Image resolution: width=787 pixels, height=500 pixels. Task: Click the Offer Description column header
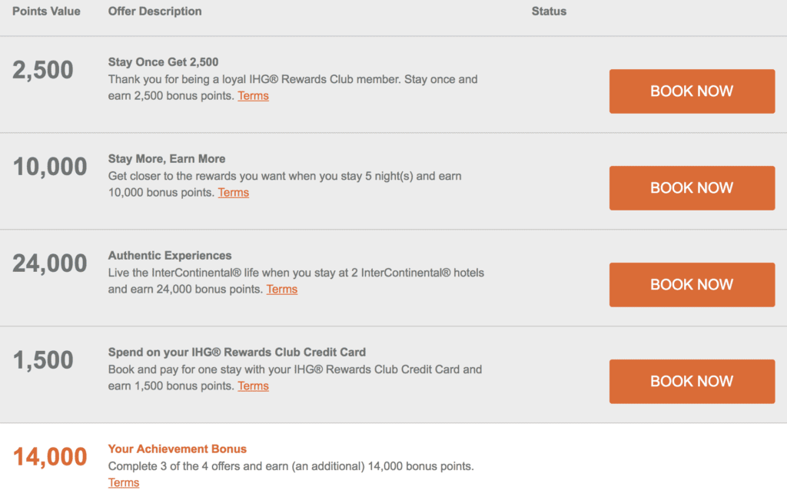(154, 12)
